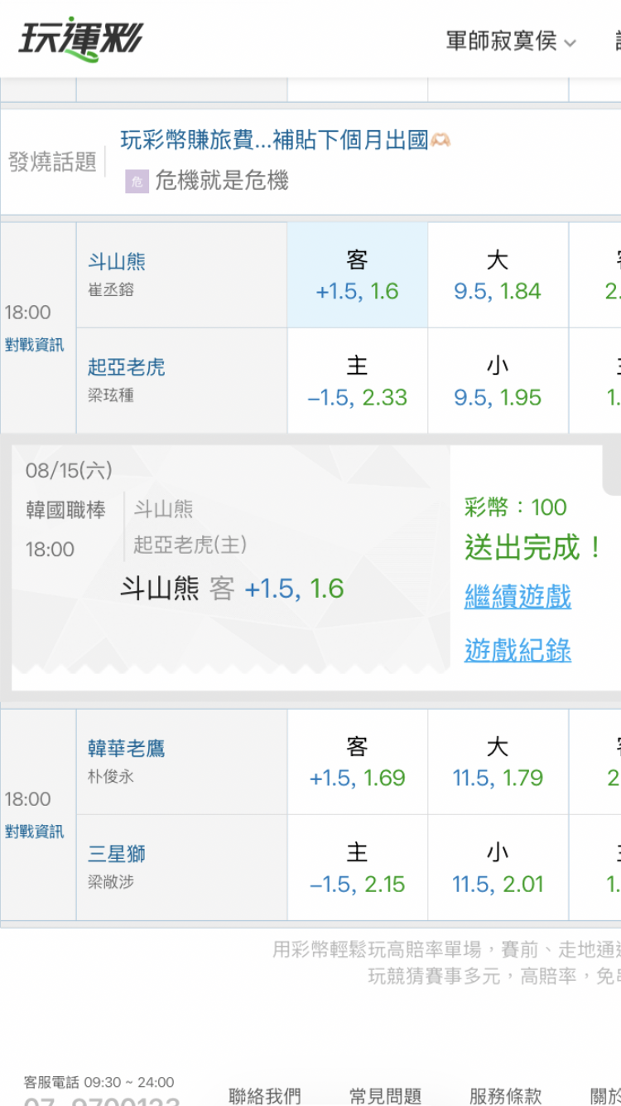This screenshot has height=1106, width=621.
Task: Select 大 9.5, 1.84 option
Action: click(x=498, y=274)
